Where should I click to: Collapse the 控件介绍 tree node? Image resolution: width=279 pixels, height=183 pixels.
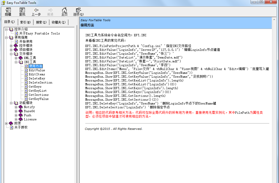click(6, 29)
